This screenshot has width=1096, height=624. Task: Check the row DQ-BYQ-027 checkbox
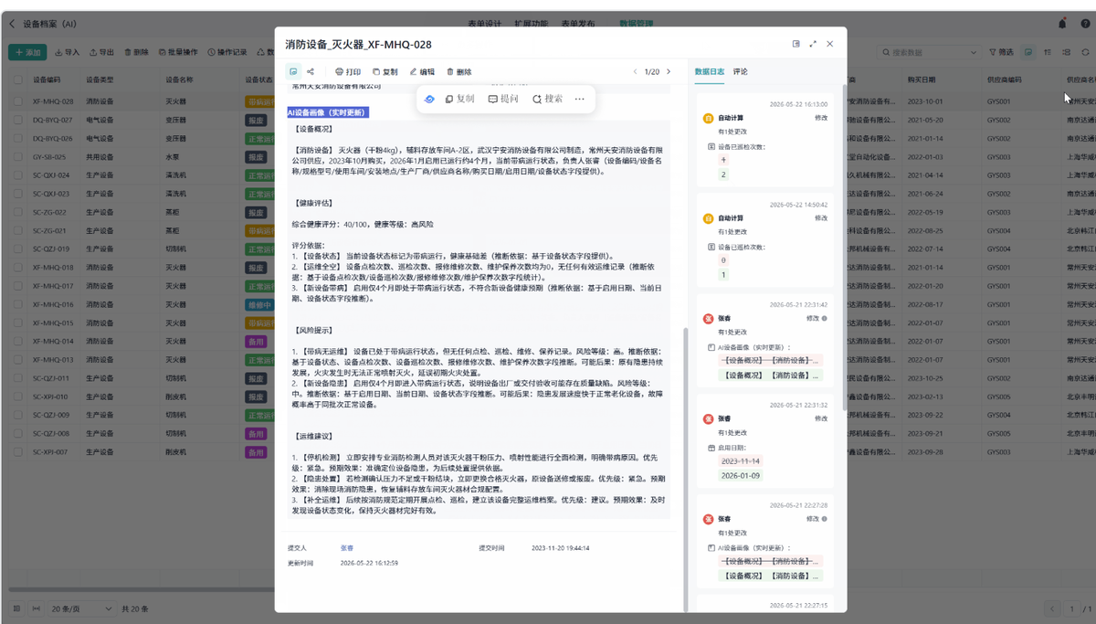click(17, 120)
